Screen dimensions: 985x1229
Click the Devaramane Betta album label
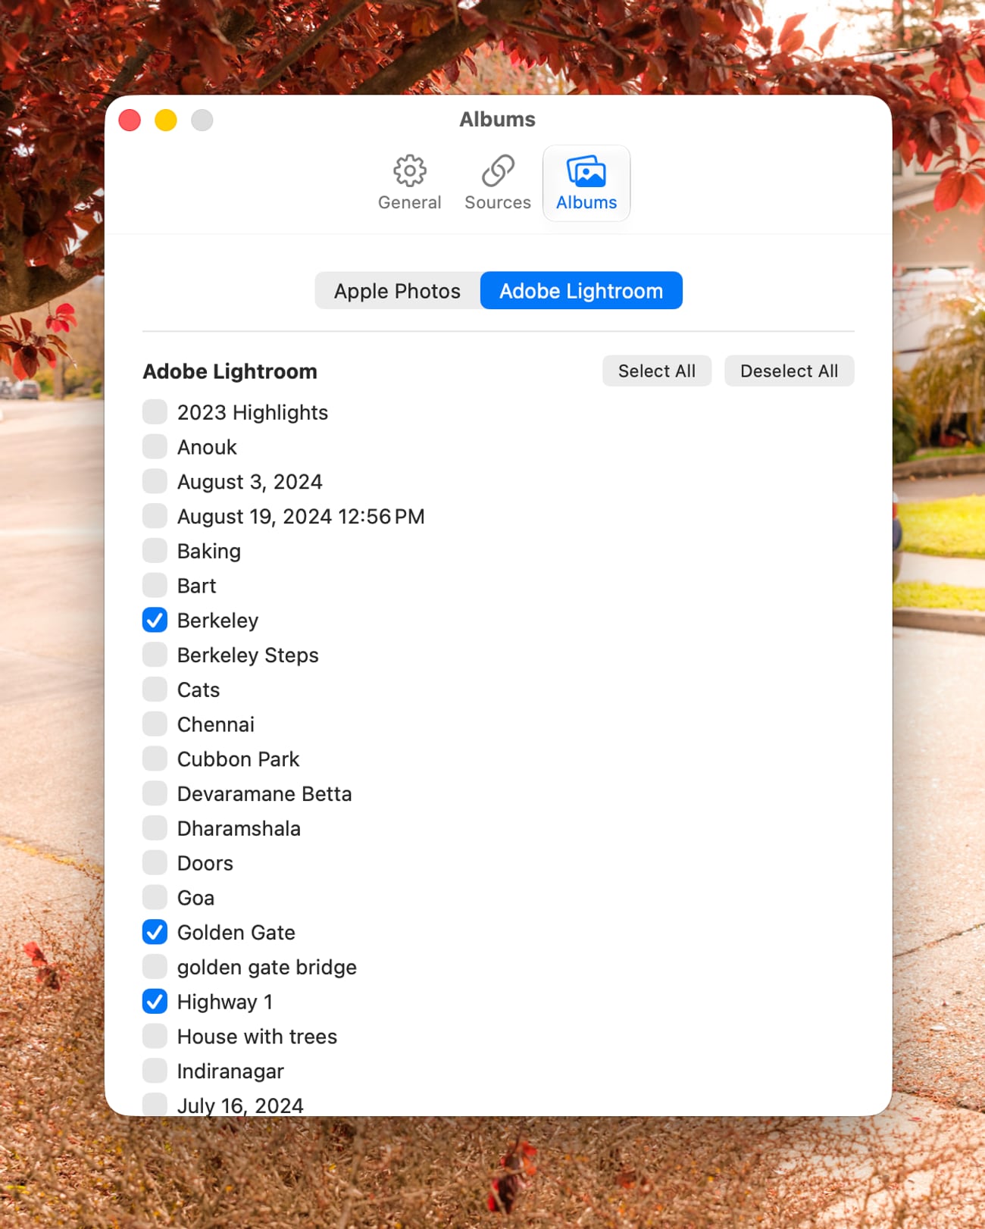[x=264, y=794]
